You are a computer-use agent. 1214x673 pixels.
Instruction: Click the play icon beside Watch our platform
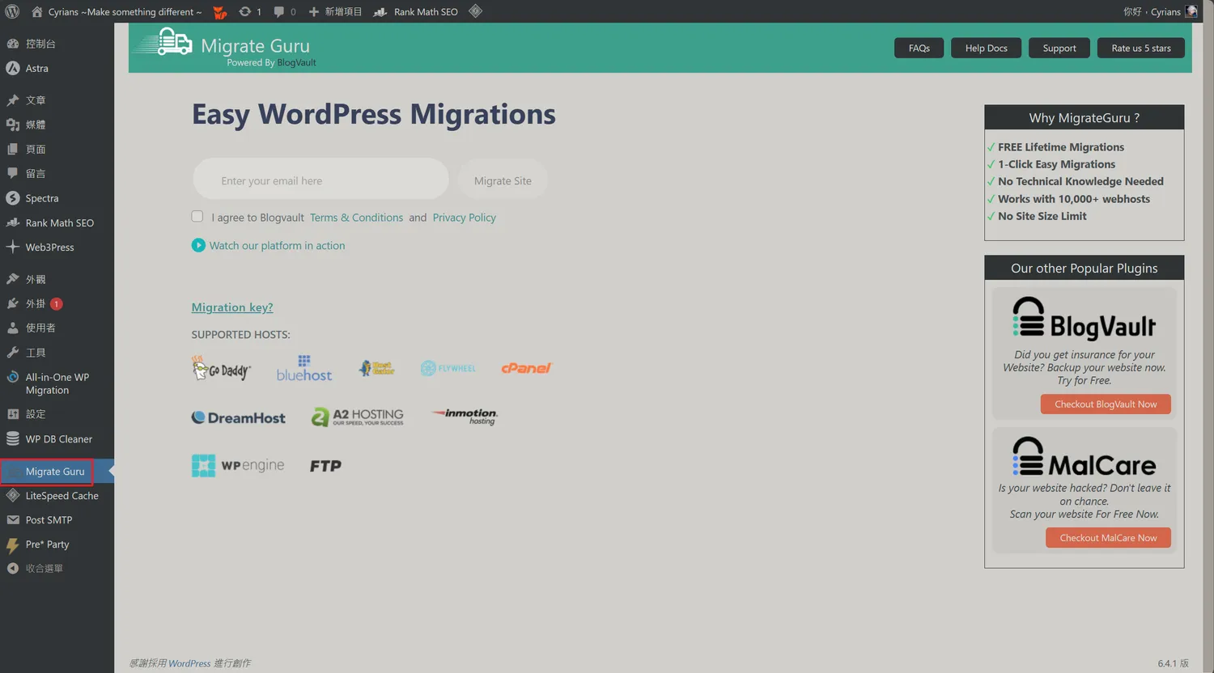[198, 245]
